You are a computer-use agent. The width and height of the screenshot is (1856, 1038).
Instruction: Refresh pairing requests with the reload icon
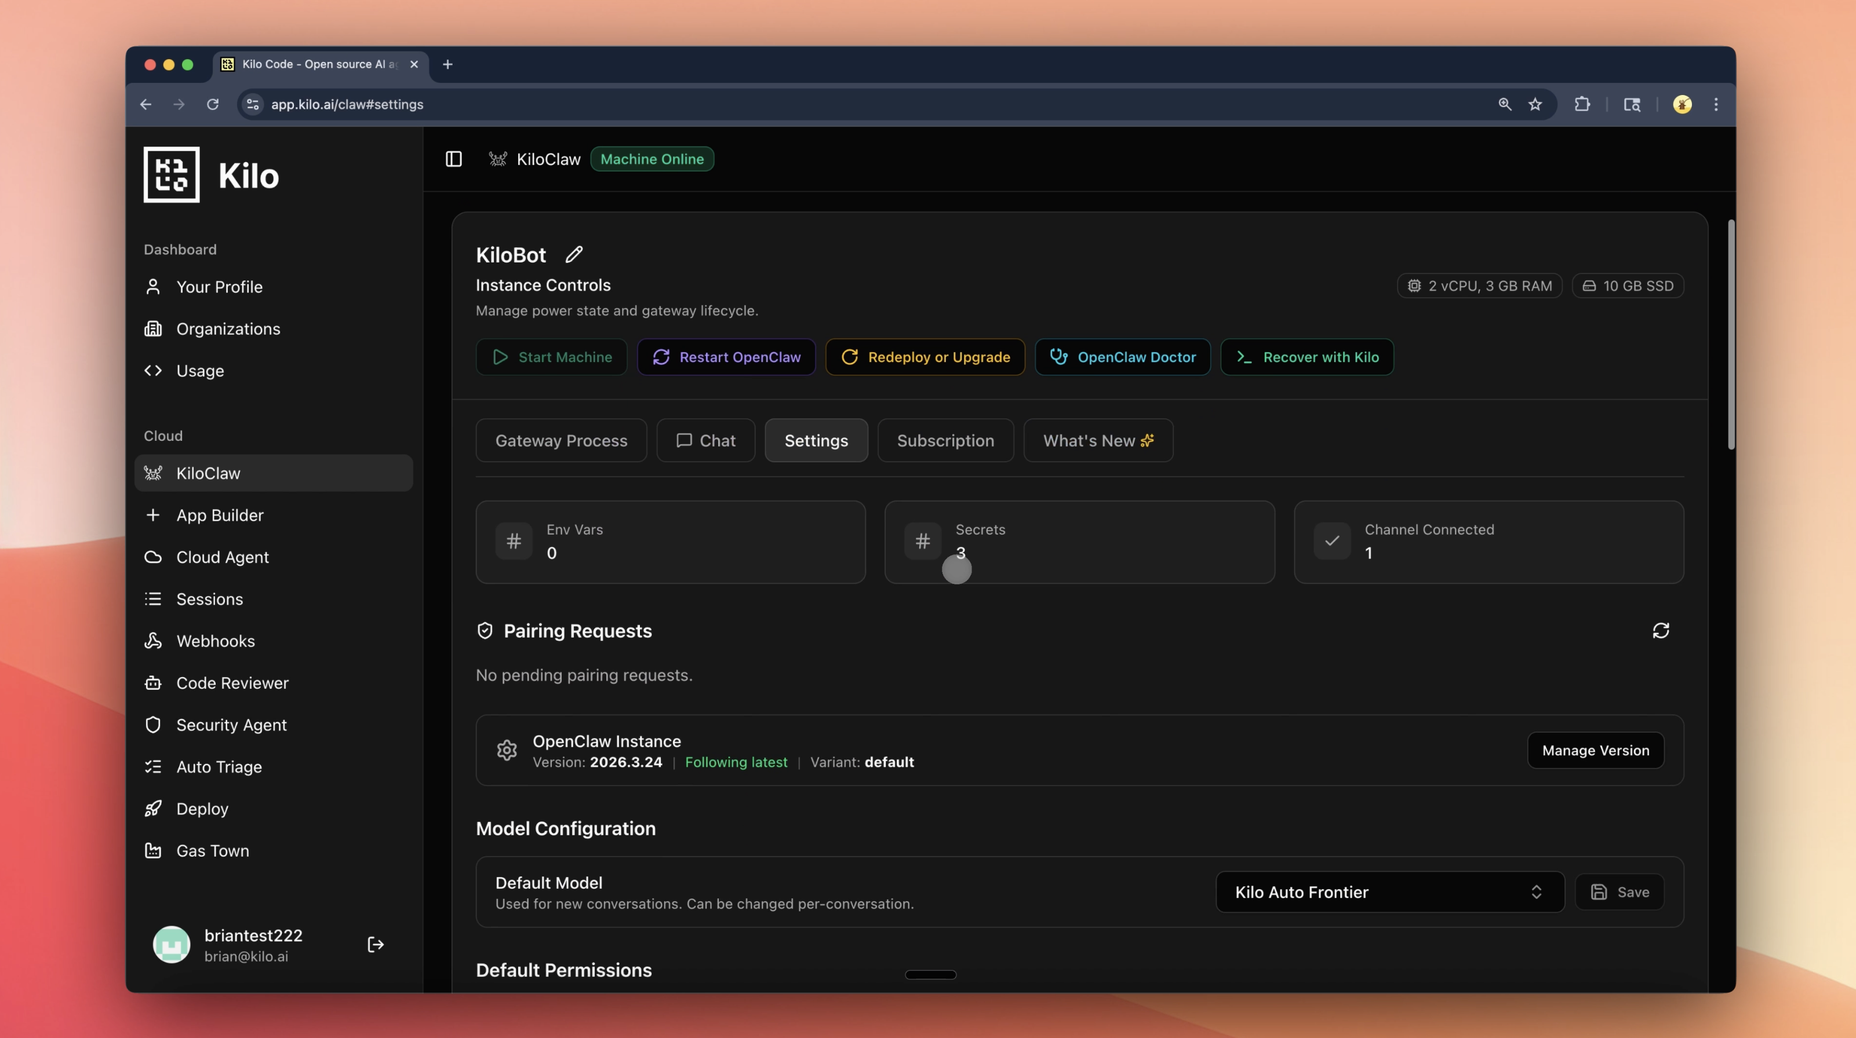click(x=1660, y=631)
